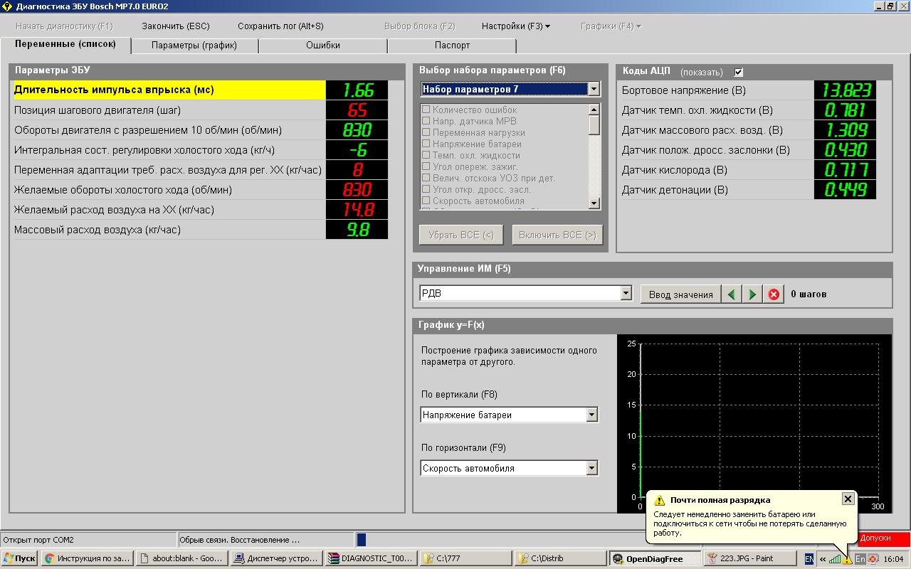This screenshot has height=569, width=911.
Task: Switch to Паспорт tab
Action: 452,46
